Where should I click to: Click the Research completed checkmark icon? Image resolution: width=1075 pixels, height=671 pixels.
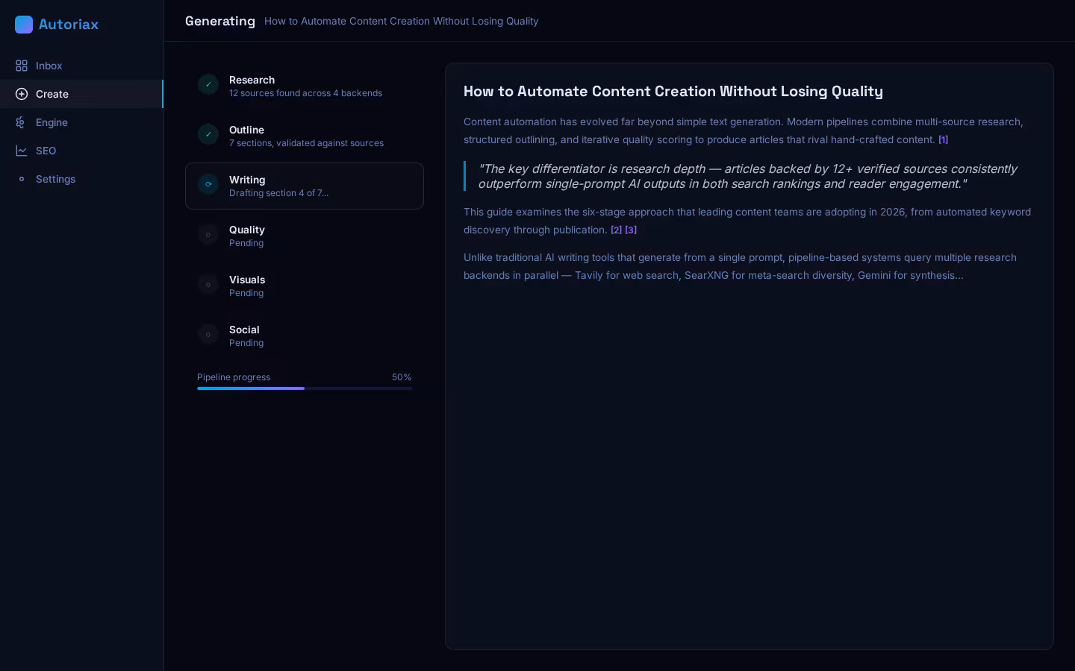coord(208,84)
